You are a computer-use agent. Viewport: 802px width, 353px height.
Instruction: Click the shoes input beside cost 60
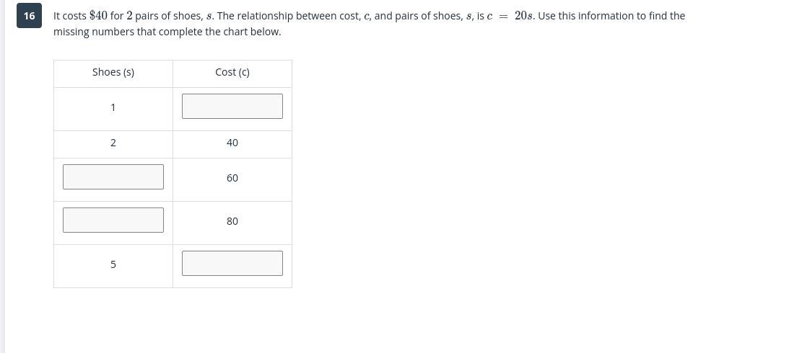pos(113,177)
